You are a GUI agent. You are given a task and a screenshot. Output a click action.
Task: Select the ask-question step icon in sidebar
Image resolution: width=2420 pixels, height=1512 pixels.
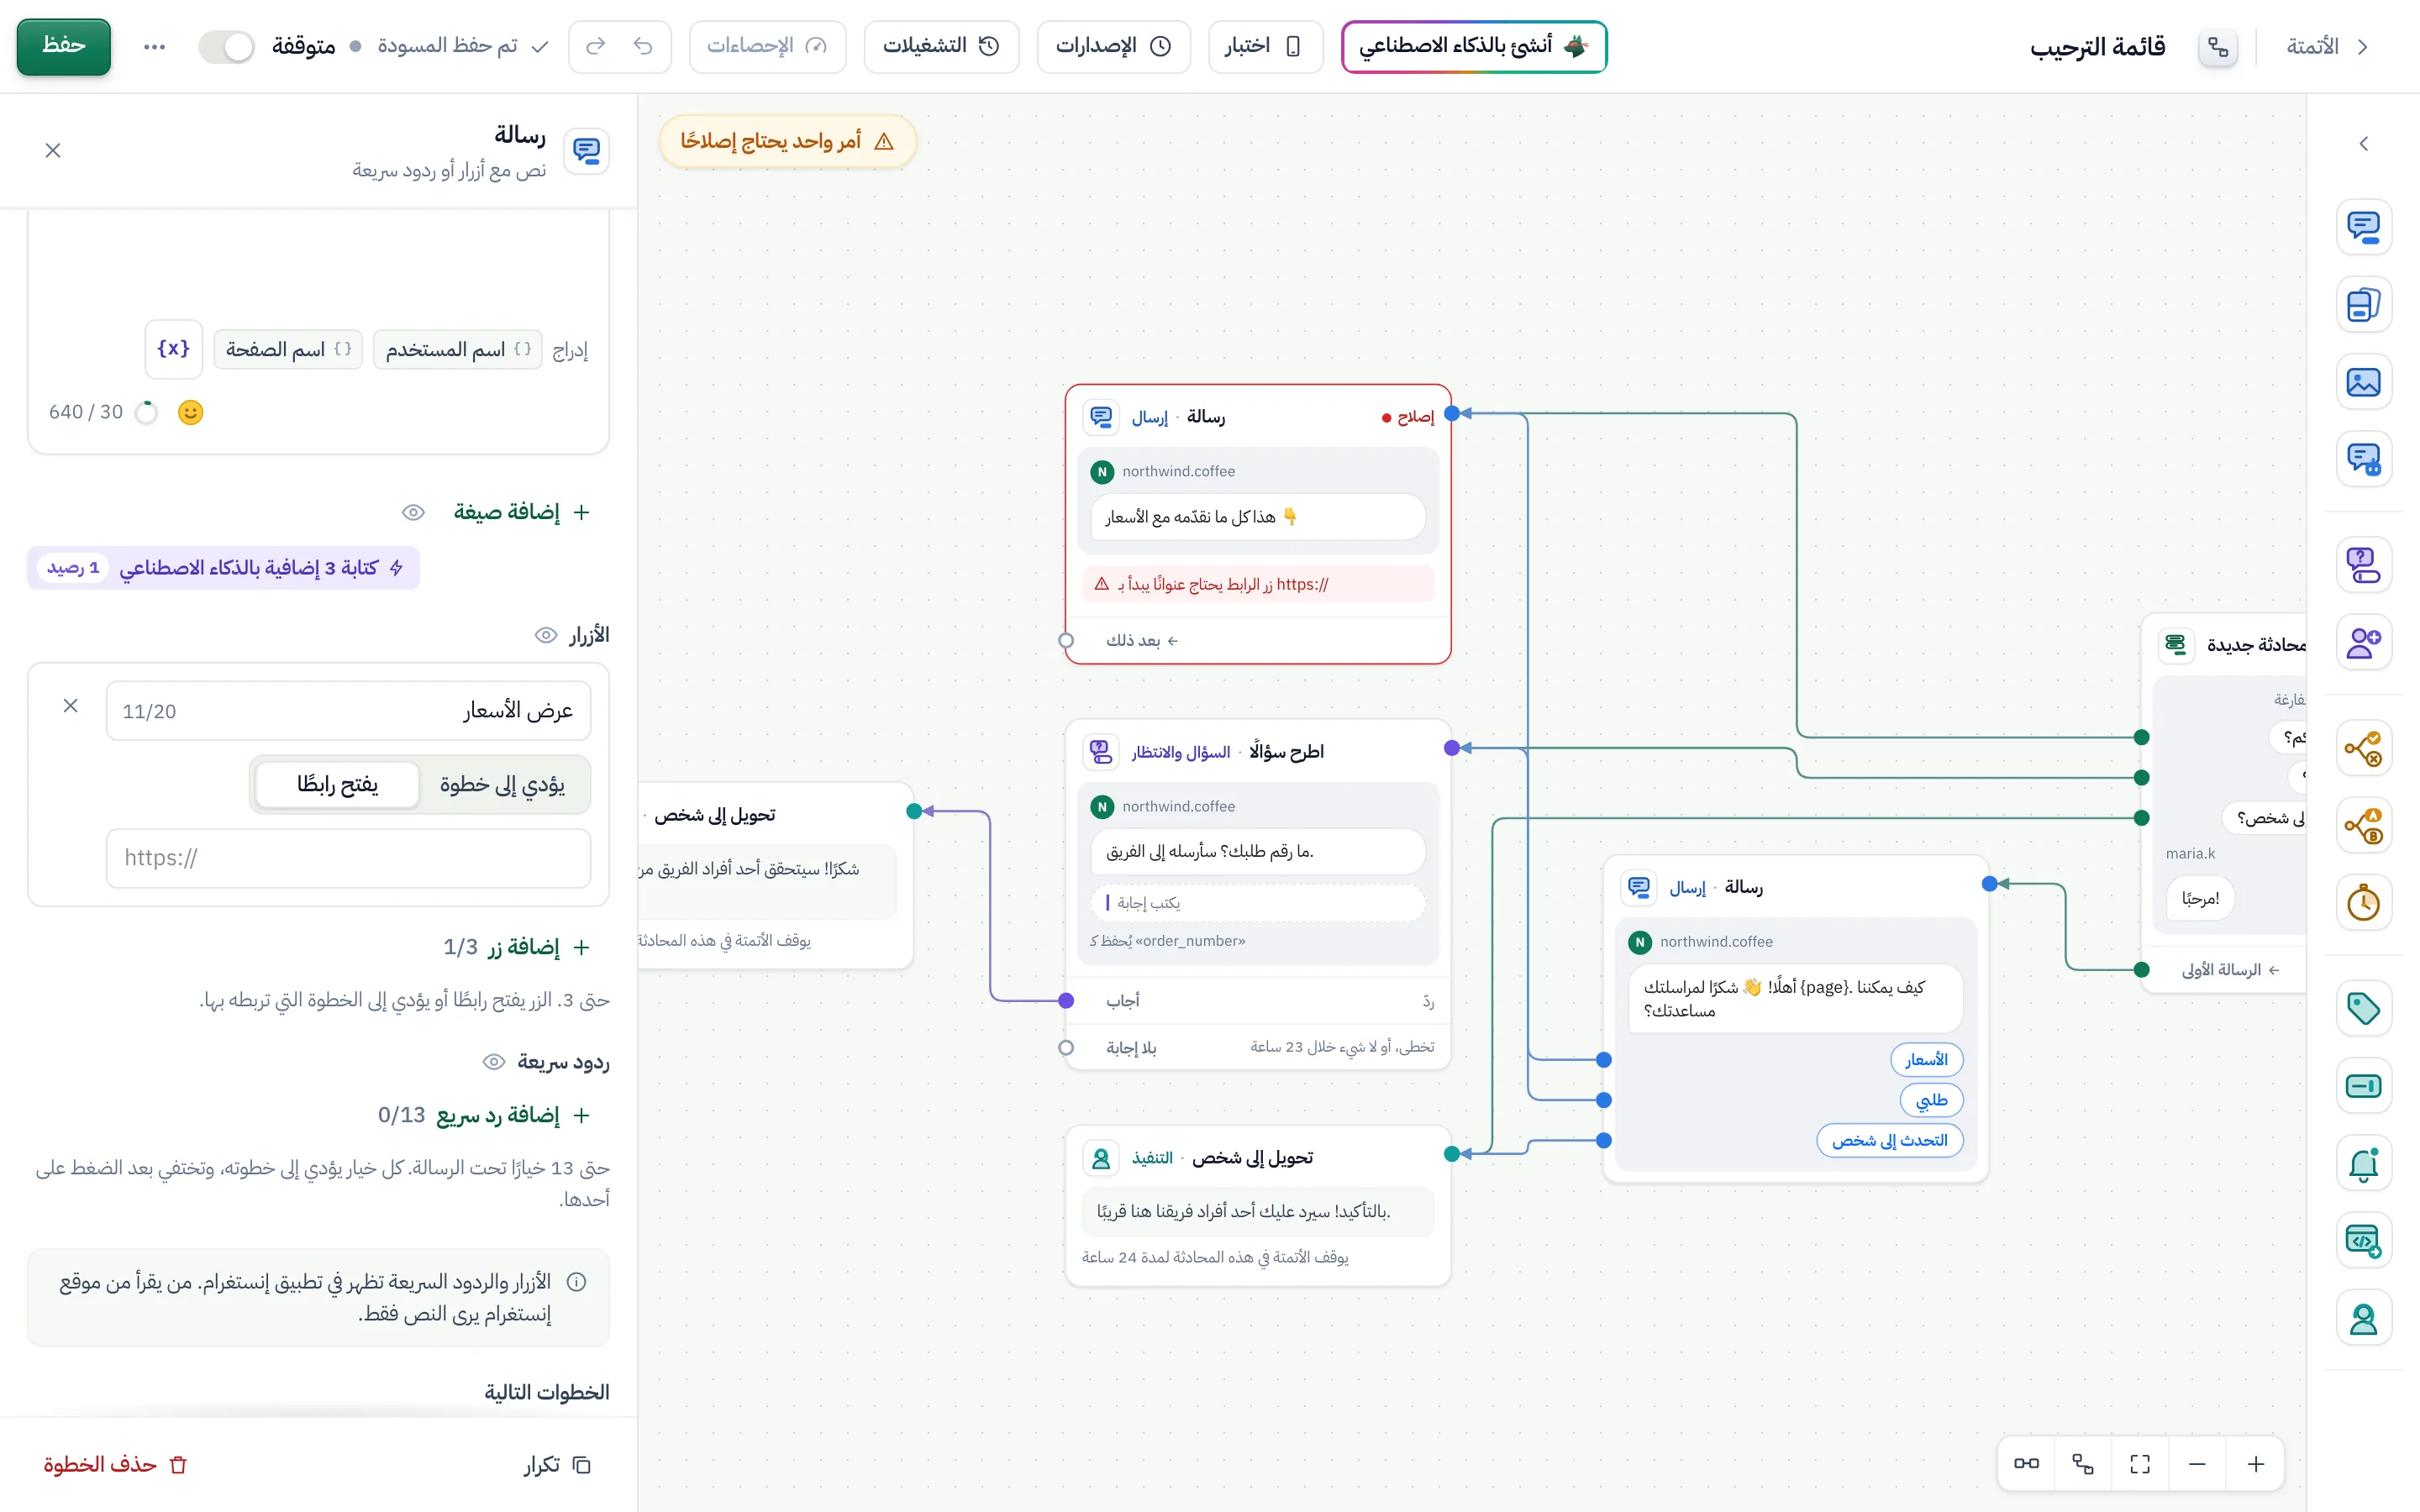2363,564
